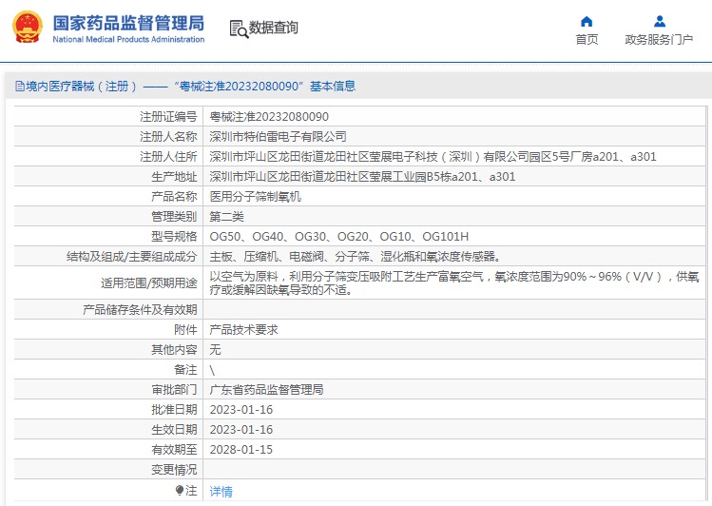Open the 政务服务门户 user icon

click(660, 21)
